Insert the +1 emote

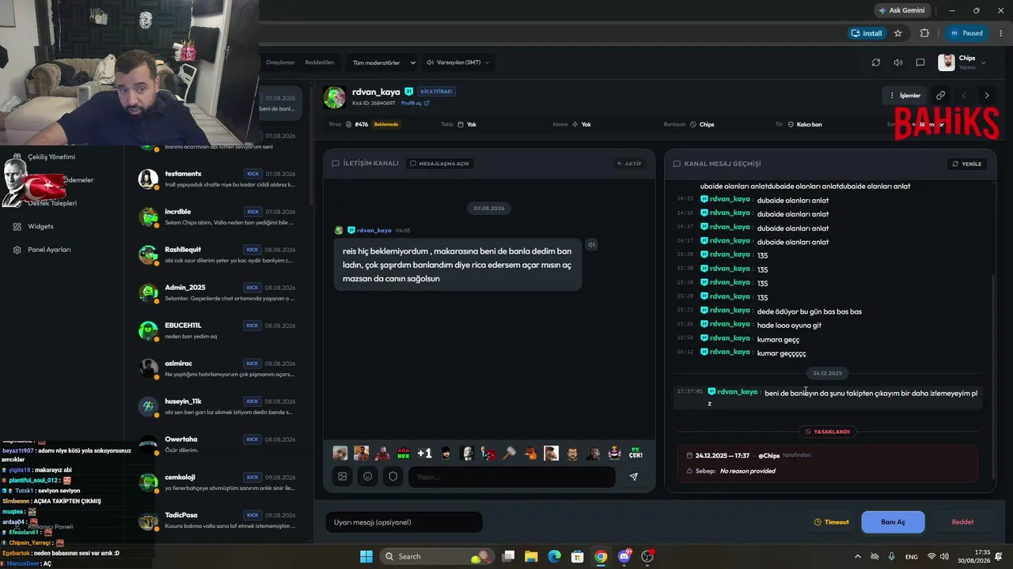424,454
